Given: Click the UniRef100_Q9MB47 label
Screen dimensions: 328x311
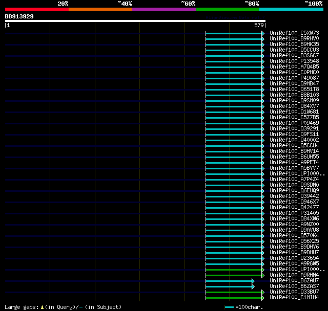Looking at the screenshot, I should [294, 84].
